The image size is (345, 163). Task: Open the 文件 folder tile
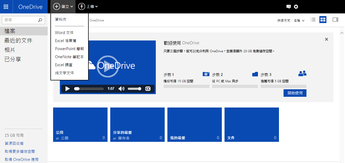tap(252, 125)
